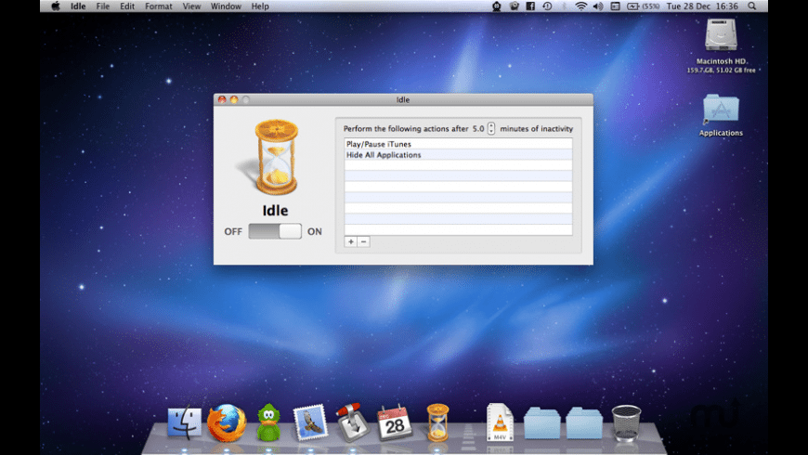The height and width of the screenshot is (455, 808).
Task: Click the leftmost alien-face menu bar icon
Action: pyautogui.click(x=497, y=6)
